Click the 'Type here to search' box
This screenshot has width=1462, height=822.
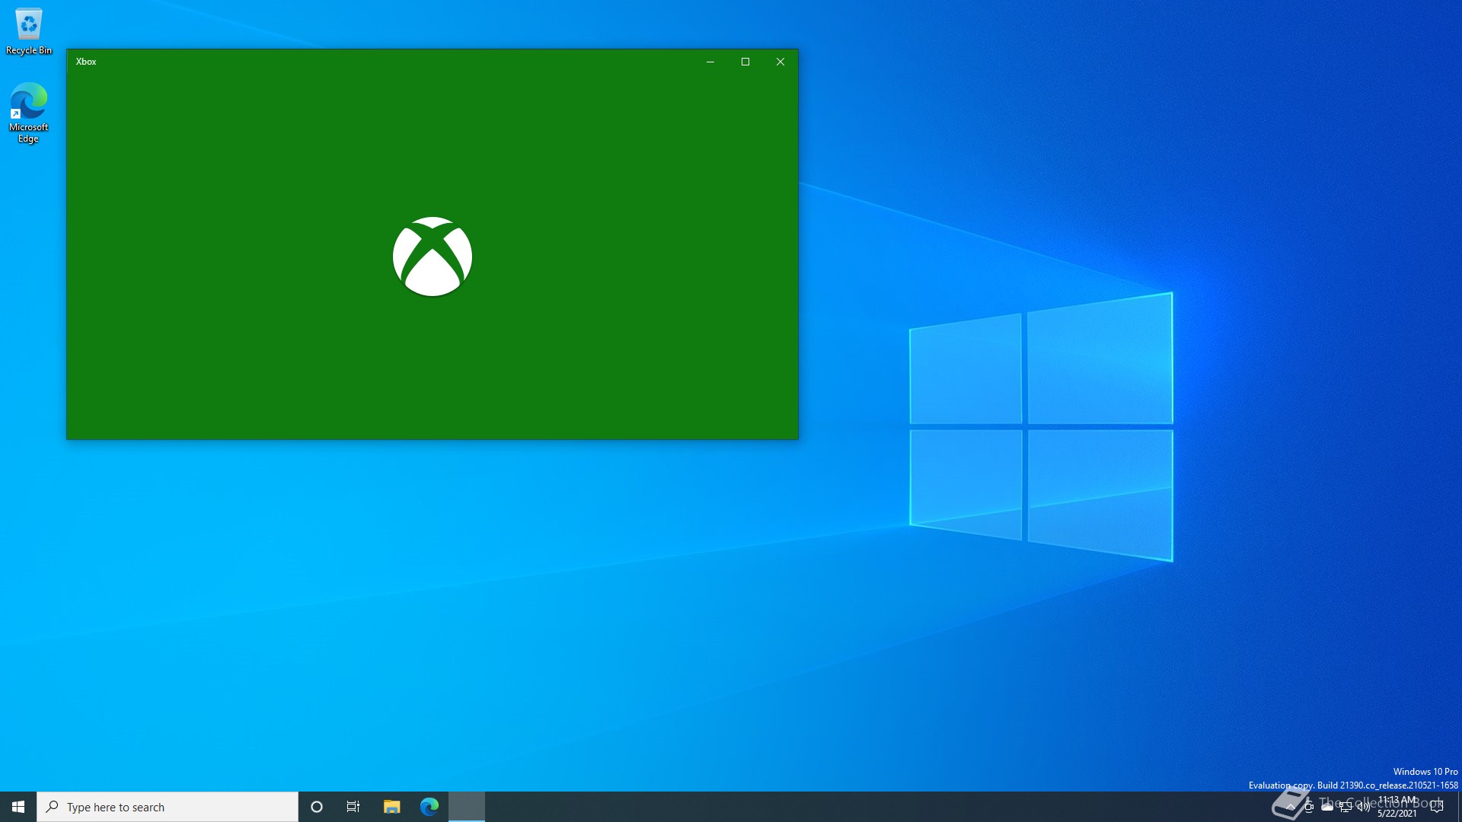click(168, 807)
